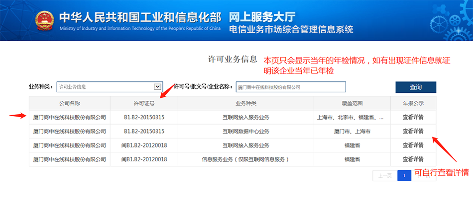Screen dimensions: 473x207
Task: Open the 业务种类 dropdown list
Action: coord(109,87)
